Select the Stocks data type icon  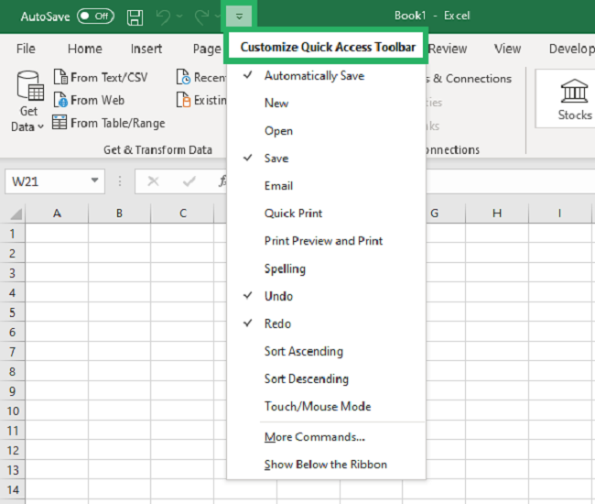(x=574, y=92)
